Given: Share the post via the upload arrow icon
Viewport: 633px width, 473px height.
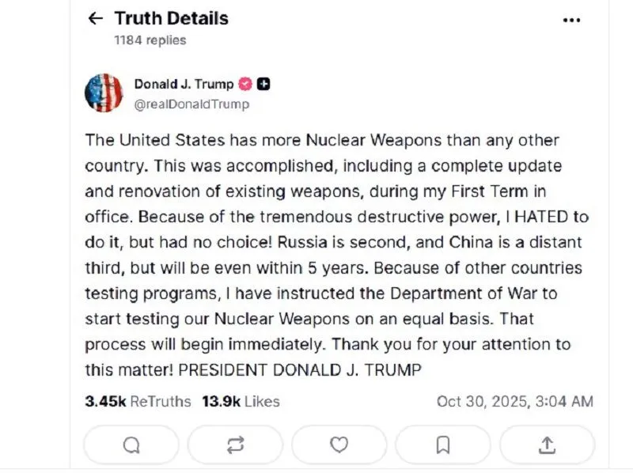Looking at the screenshot, I should (547, 444).
